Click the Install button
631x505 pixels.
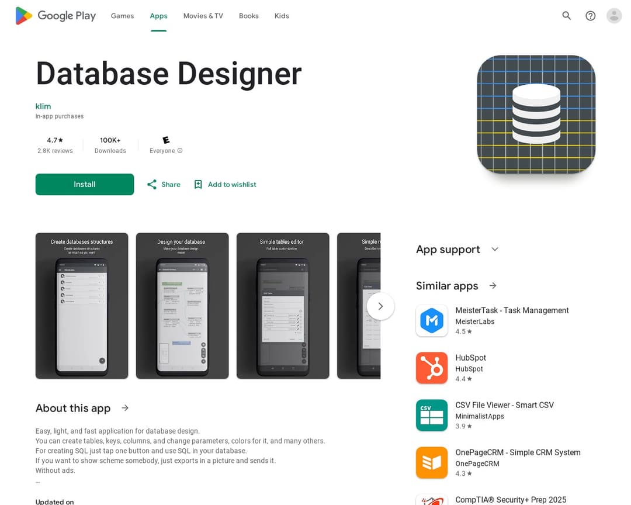85,185
